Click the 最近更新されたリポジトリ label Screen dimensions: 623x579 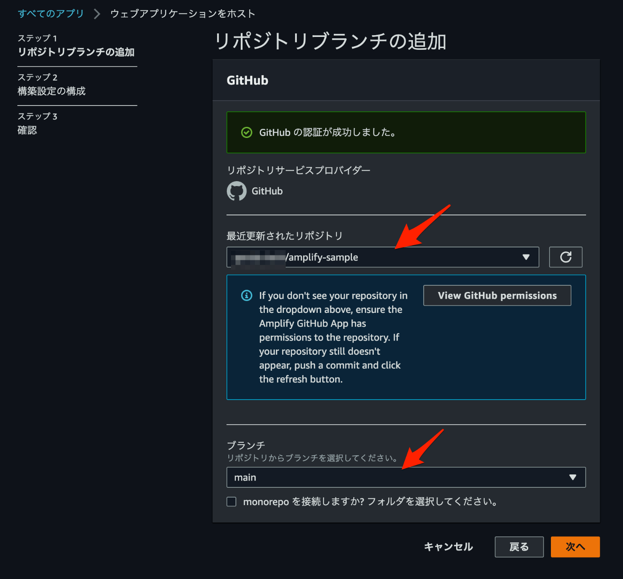tap(285, 236)
